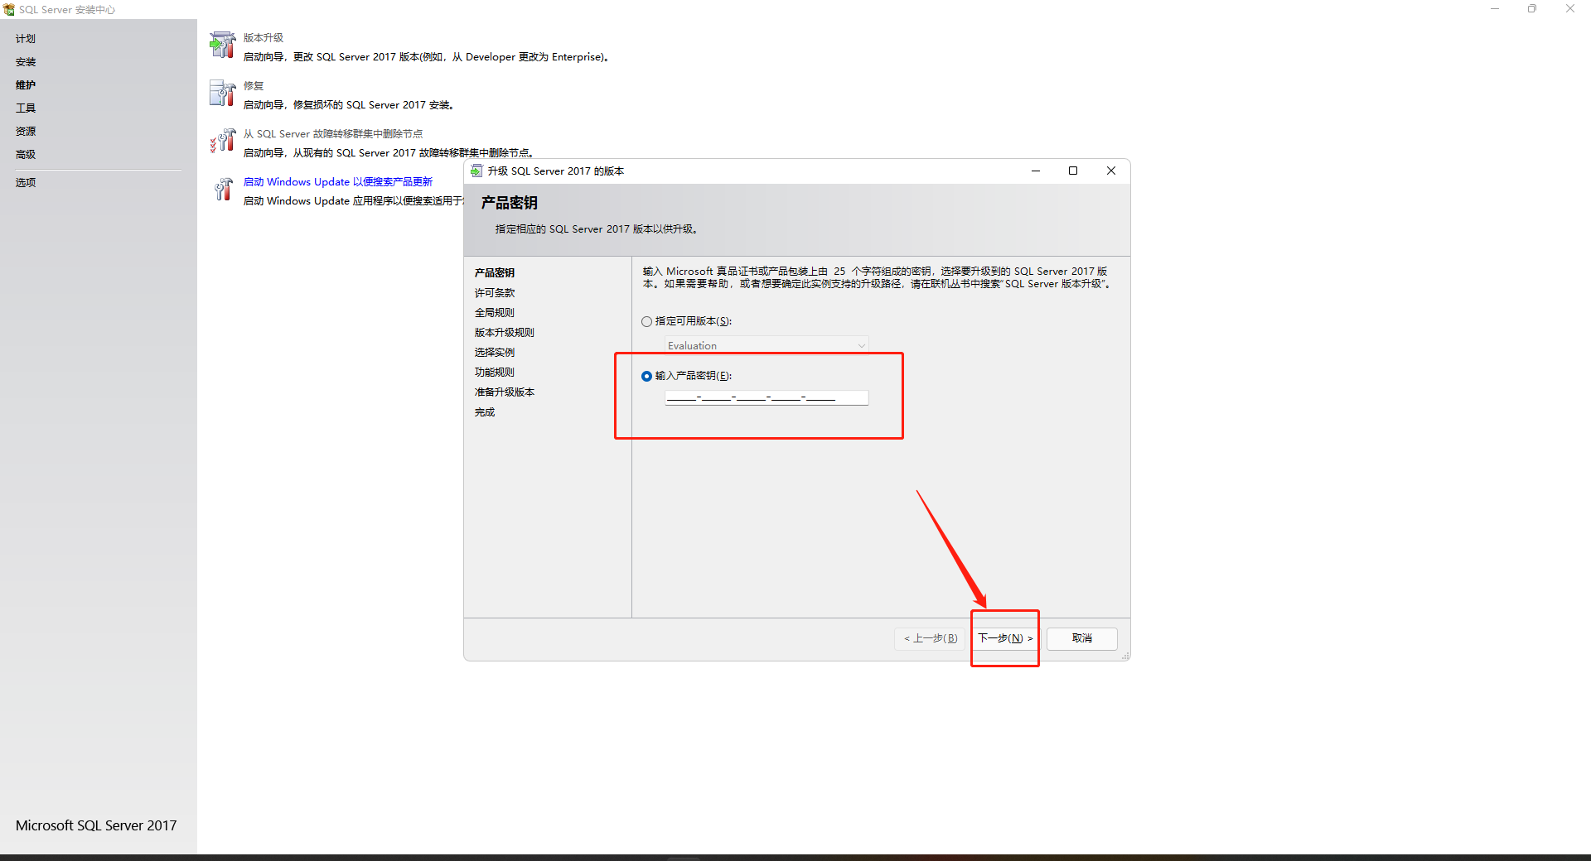
Task: Click the product key input field
Action: [x=766, y=398]
